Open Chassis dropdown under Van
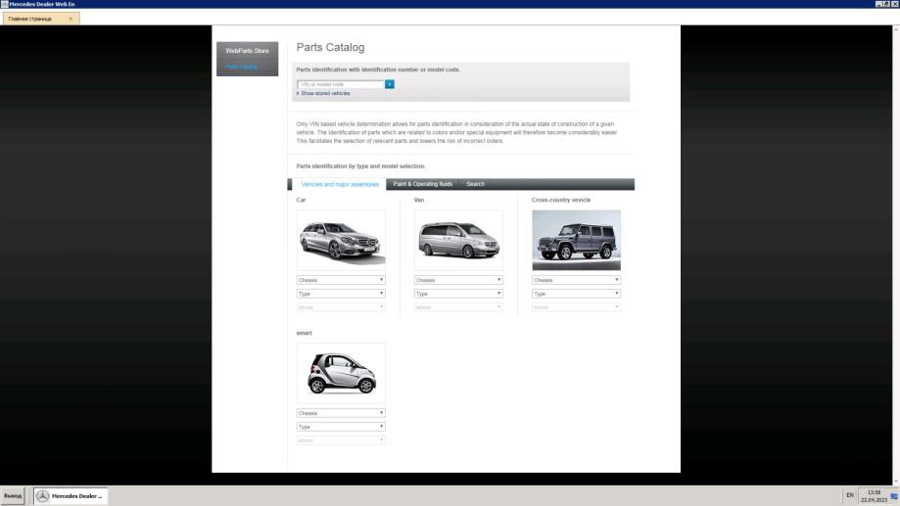900x506 pixels. [x=458, y=280]
